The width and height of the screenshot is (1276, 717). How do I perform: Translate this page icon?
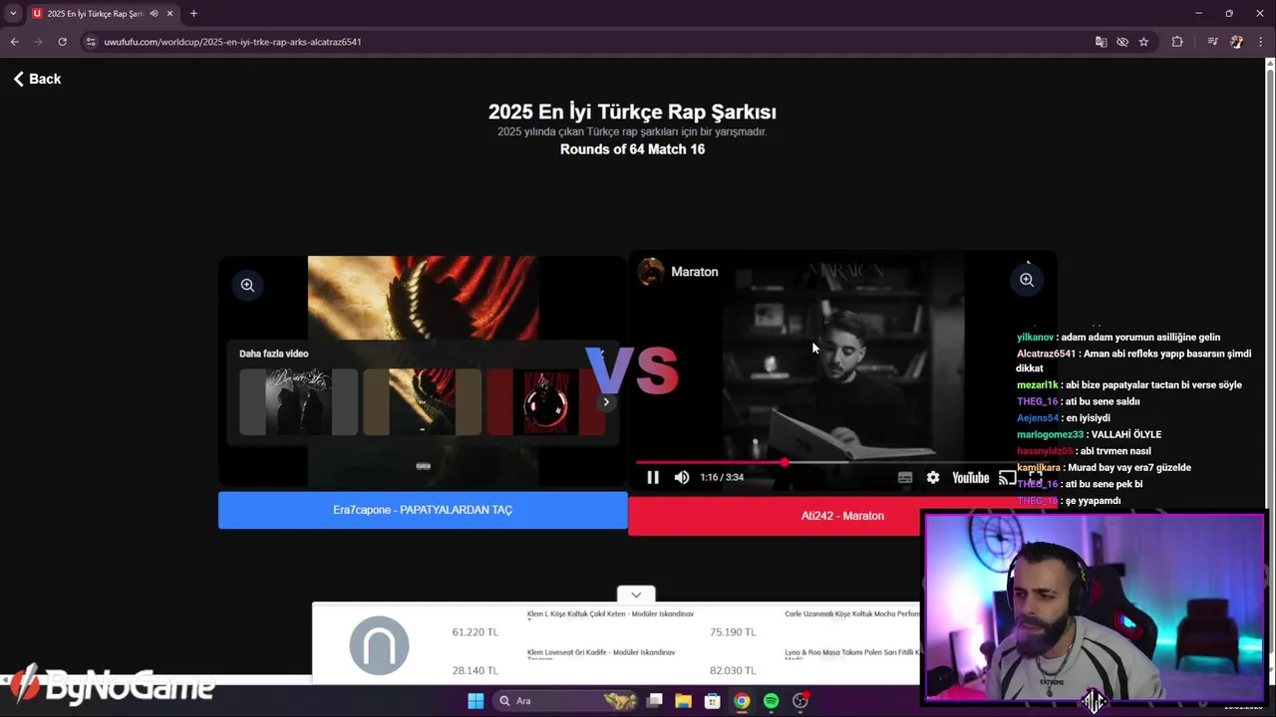point(1101,42)
